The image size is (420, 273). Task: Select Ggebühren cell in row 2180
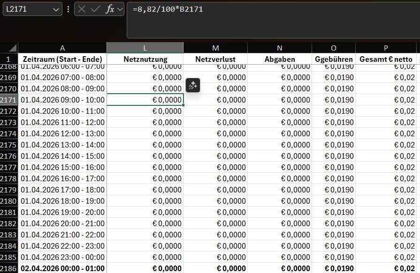coord(334,201)
